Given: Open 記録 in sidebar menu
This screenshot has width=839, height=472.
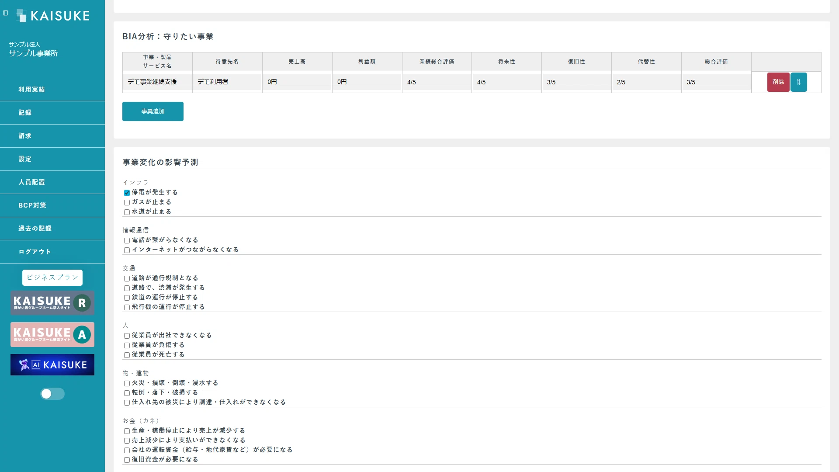Looking at the screenshot, I should [x=52, y=113].
